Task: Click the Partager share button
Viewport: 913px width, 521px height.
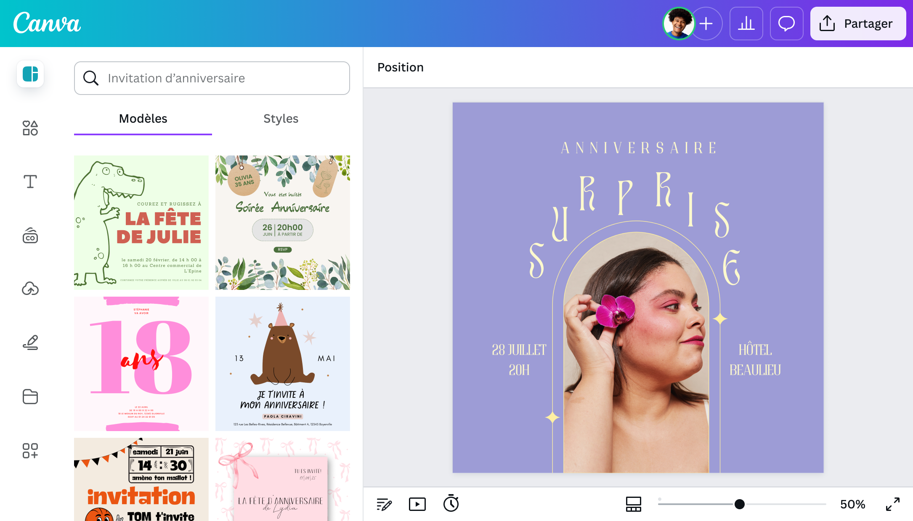Action: (858, 24)
